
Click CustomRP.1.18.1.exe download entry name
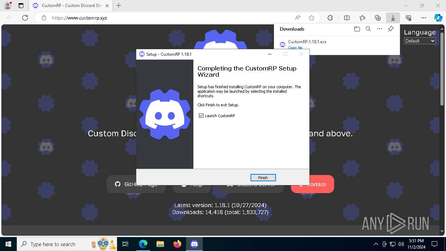[x=307, y=41]
